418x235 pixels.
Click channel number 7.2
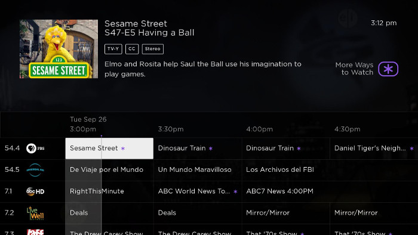tap(10, 213)
